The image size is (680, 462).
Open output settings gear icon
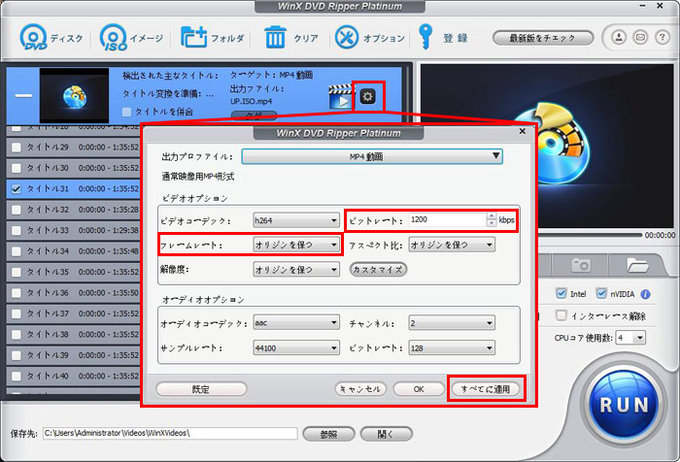[x=368, y=96]
